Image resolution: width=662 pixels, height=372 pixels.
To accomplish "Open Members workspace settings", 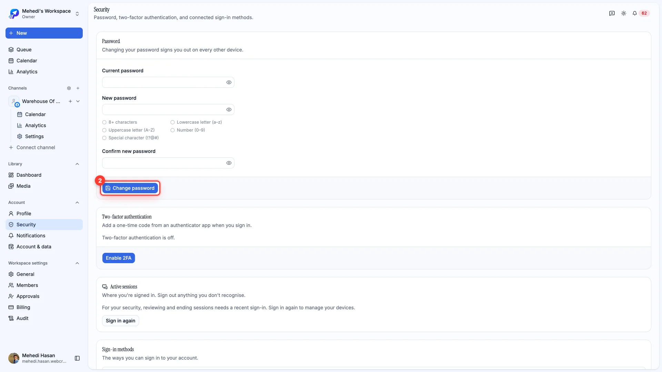I will 44,285.
